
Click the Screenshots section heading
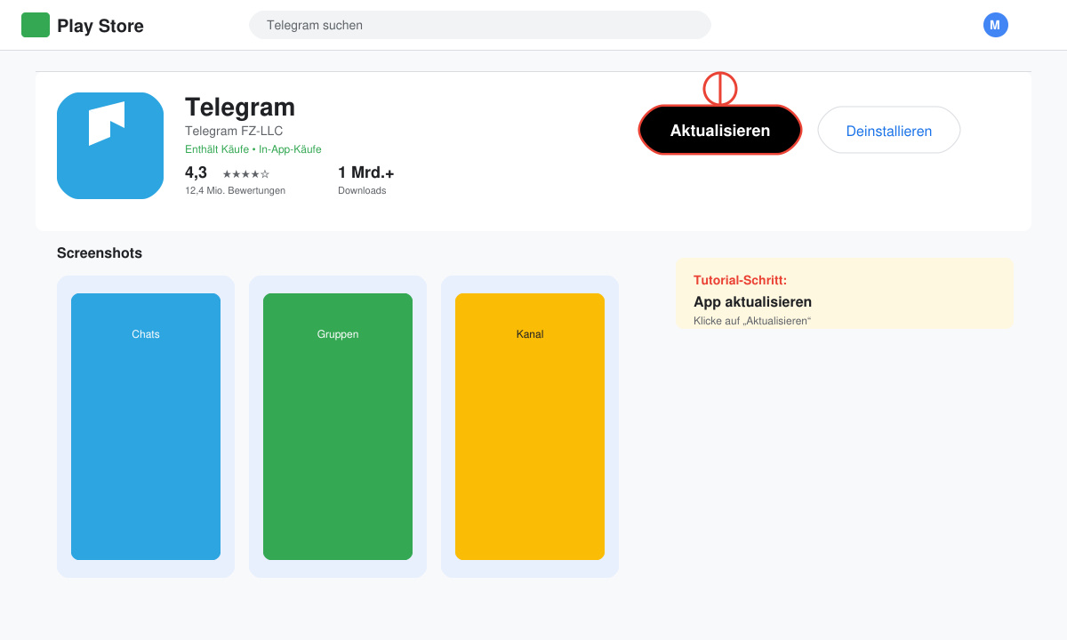100,253
